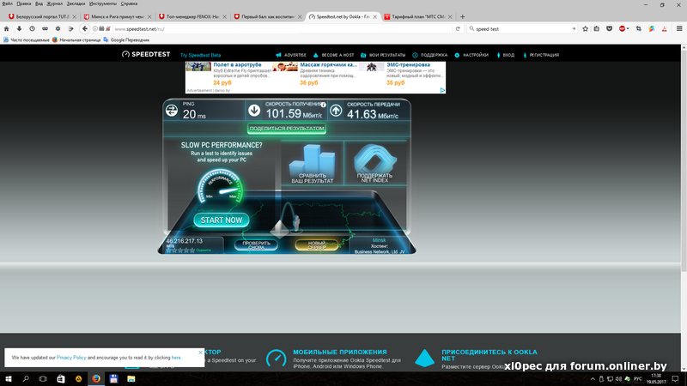Open the private browsing mask icon

coord(45,29)
